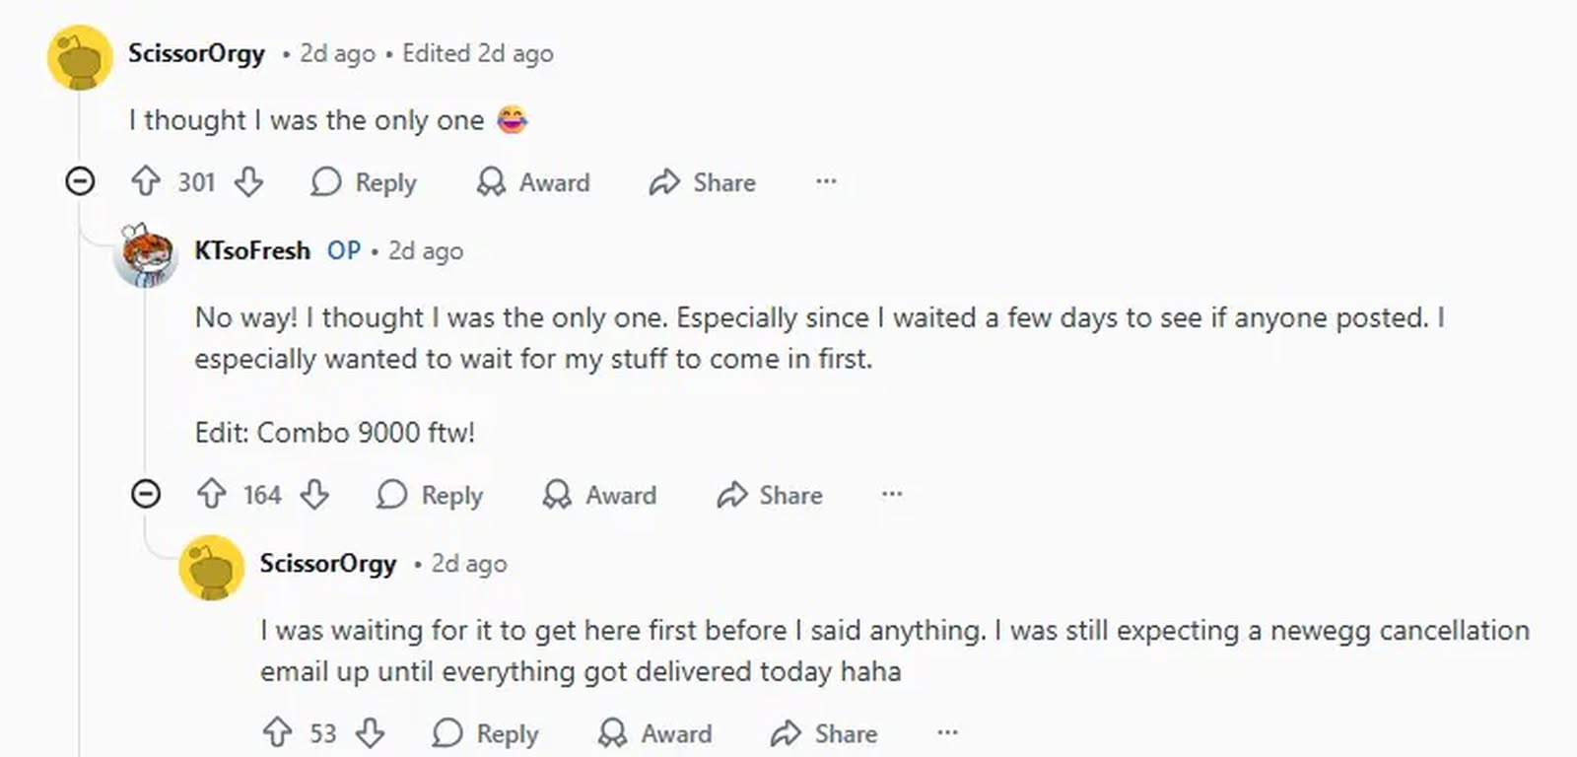Downvote KTsoFresh's 164-vote comment
Viewport: 1577px width, 757px height.
[314, 494]
